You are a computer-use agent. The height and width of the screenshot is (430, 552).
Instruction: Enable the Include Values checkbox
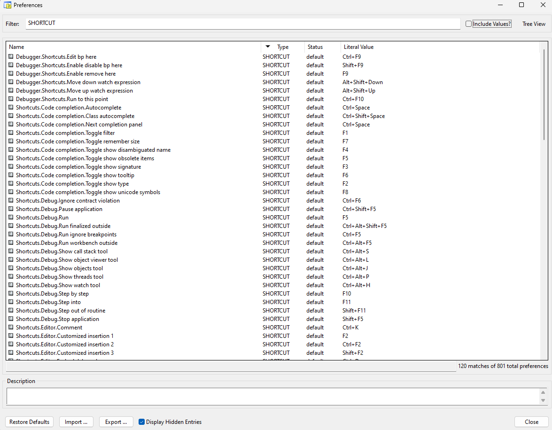pyautogui.click(x=468, y=24)
